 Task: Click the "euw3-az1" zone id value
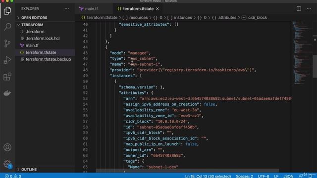click(190, 116)
